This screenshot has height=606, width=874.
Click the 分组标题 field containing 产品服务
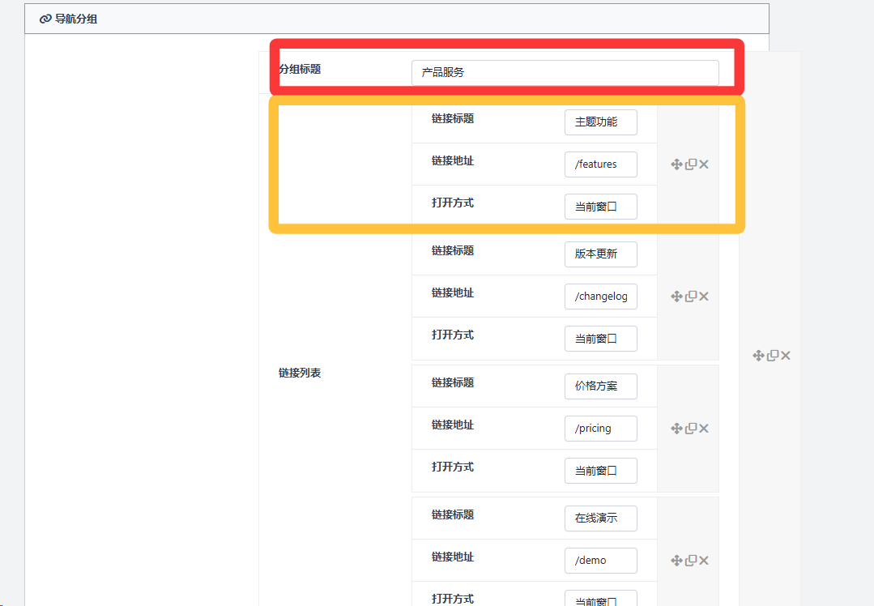tap(565, 72)
